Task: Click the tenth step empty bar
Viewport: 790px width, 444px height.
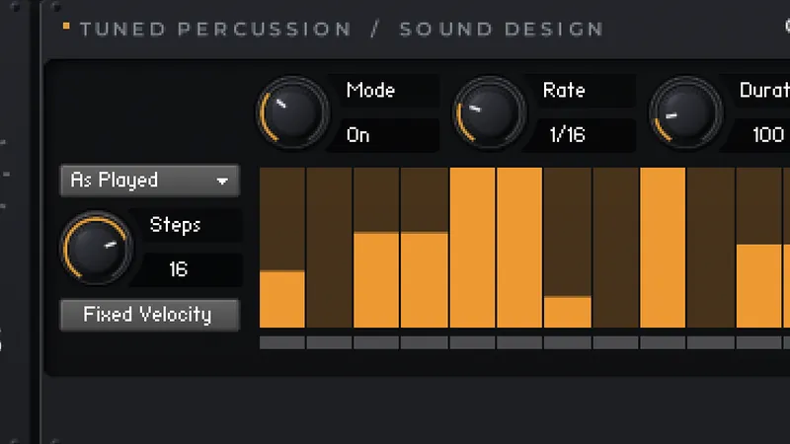Action: pos(710,248)
